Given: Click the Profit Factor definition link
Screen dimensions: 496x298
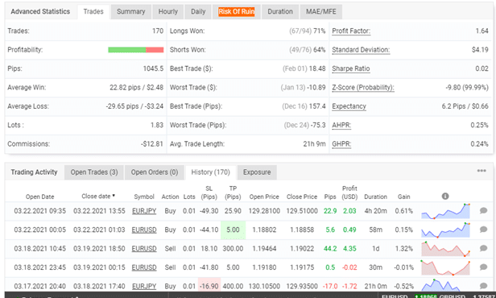Looking at the screenshot, I should point(351,31).
